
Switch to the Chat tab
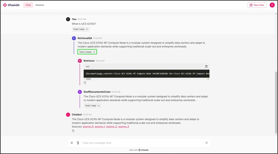(28, 5)
